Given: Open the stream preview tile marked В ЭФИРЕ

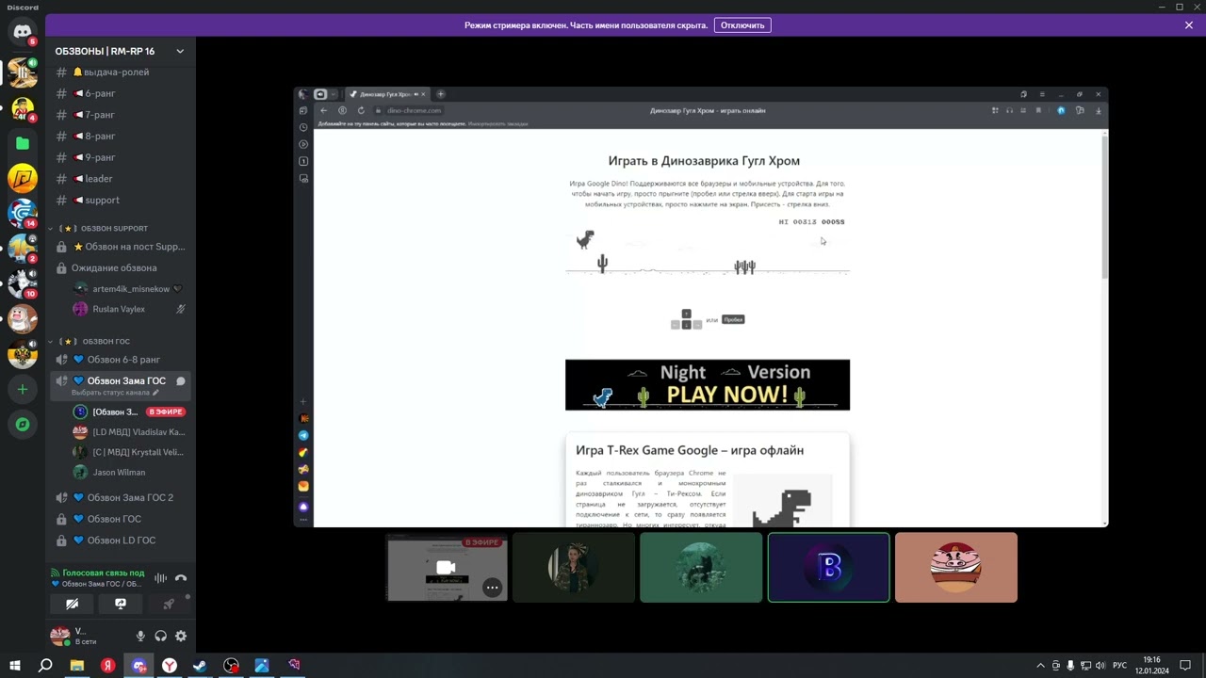Looking at the screenshot, I should tap(447, 567).
